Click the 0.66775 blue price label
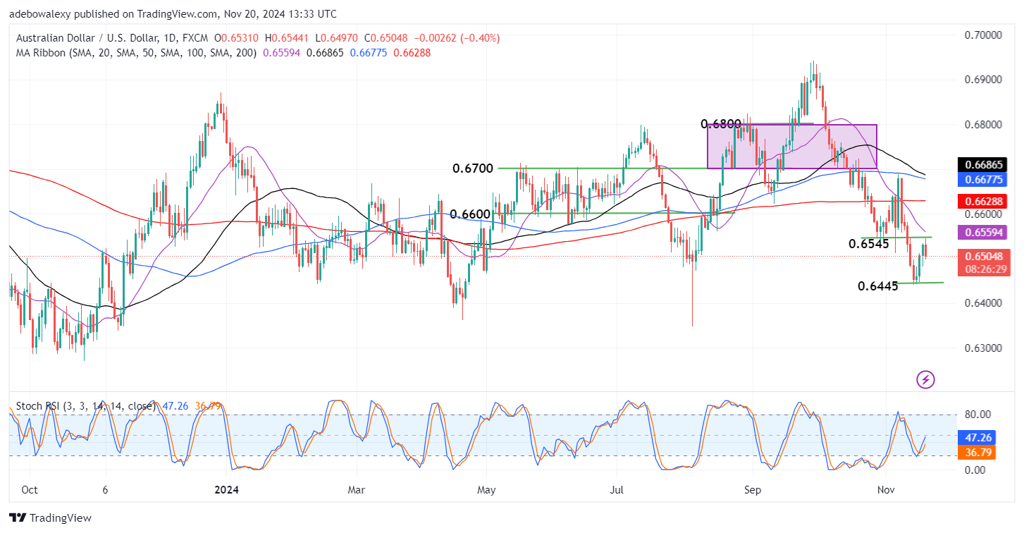1024x533 pixels. click(981, 179)
